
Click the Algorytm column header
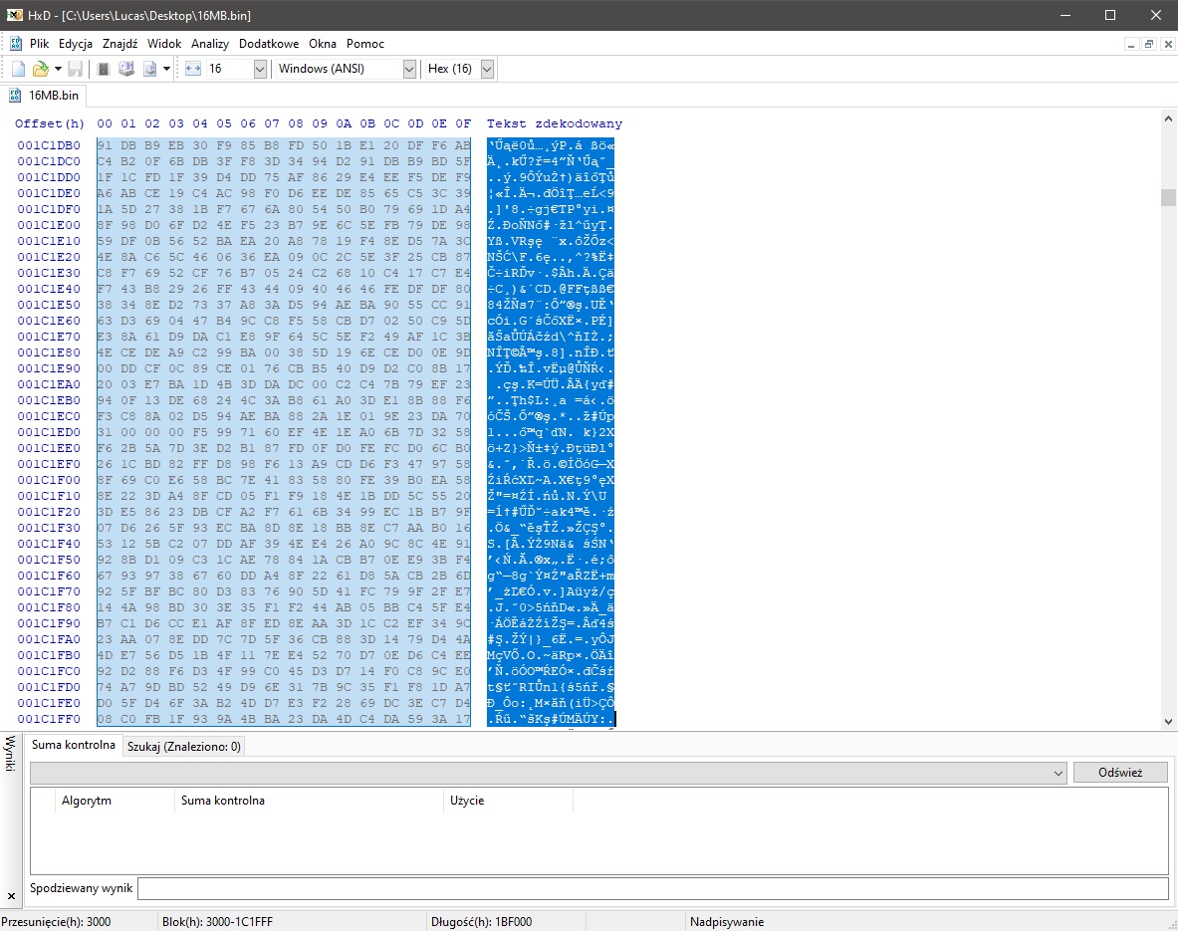(115, 801)
